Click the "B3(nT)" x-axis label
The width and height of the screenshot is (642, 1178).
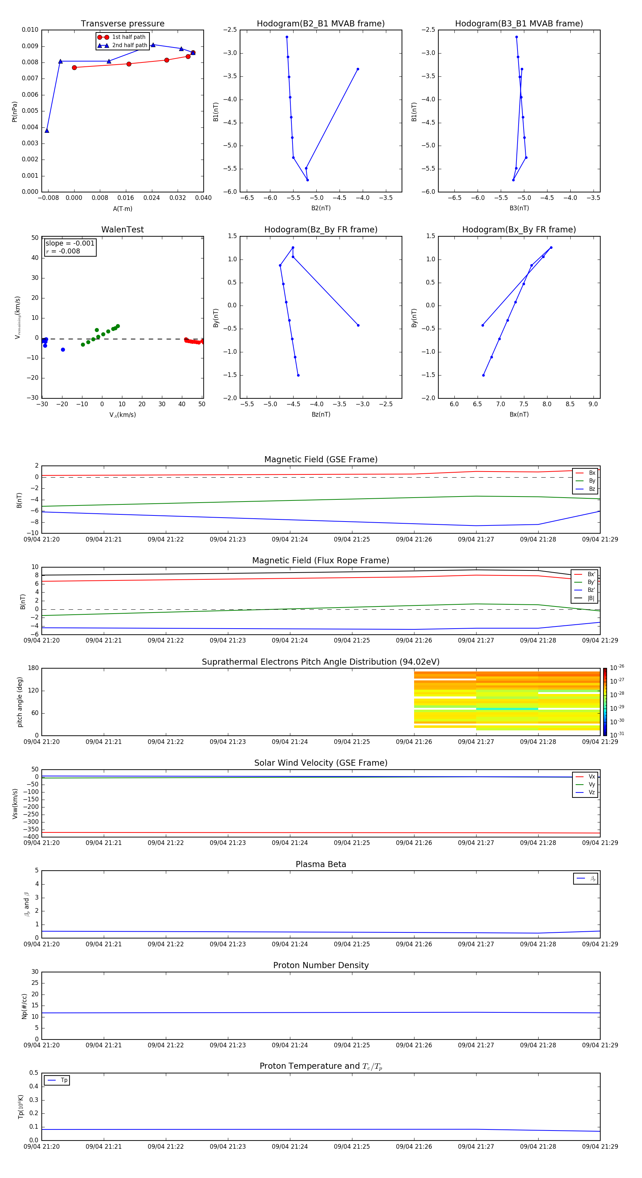519,208
